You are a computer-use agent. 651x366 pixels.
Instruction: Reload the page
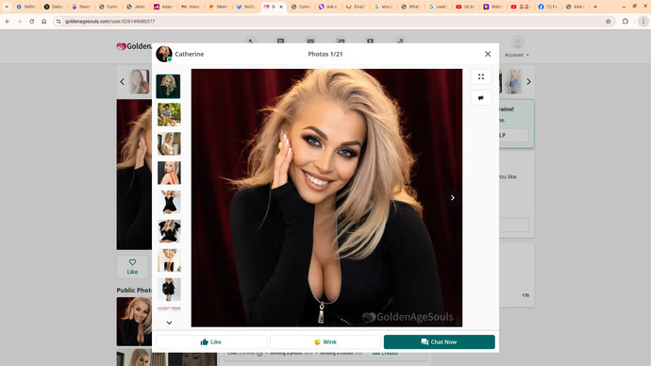[x=31, y=21]
